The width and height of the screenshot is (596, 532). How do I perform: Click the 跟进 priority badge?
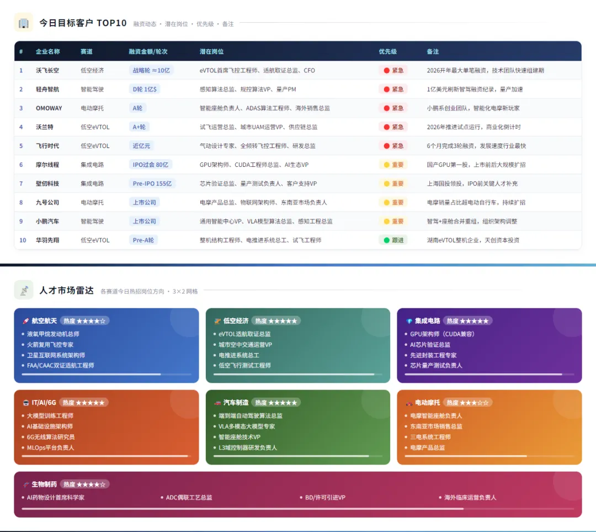click(393, 240)
